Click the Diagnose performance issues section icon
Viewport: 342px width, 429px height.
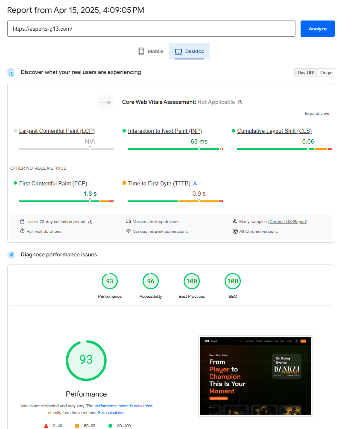12,255
